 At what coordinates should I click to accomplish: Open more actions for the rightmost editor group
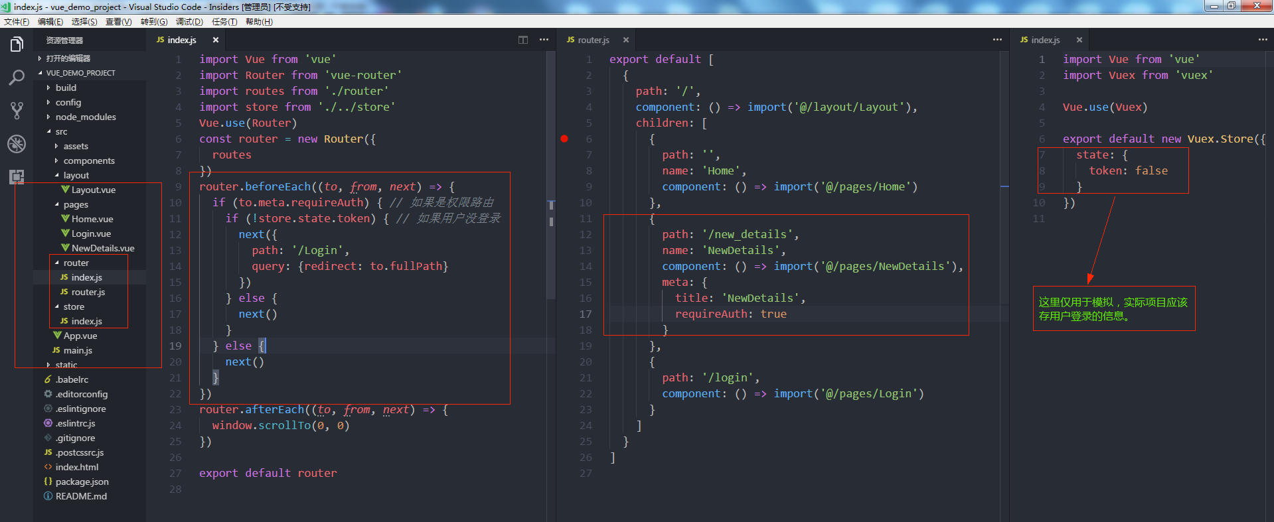click(x=1263, y=40)
